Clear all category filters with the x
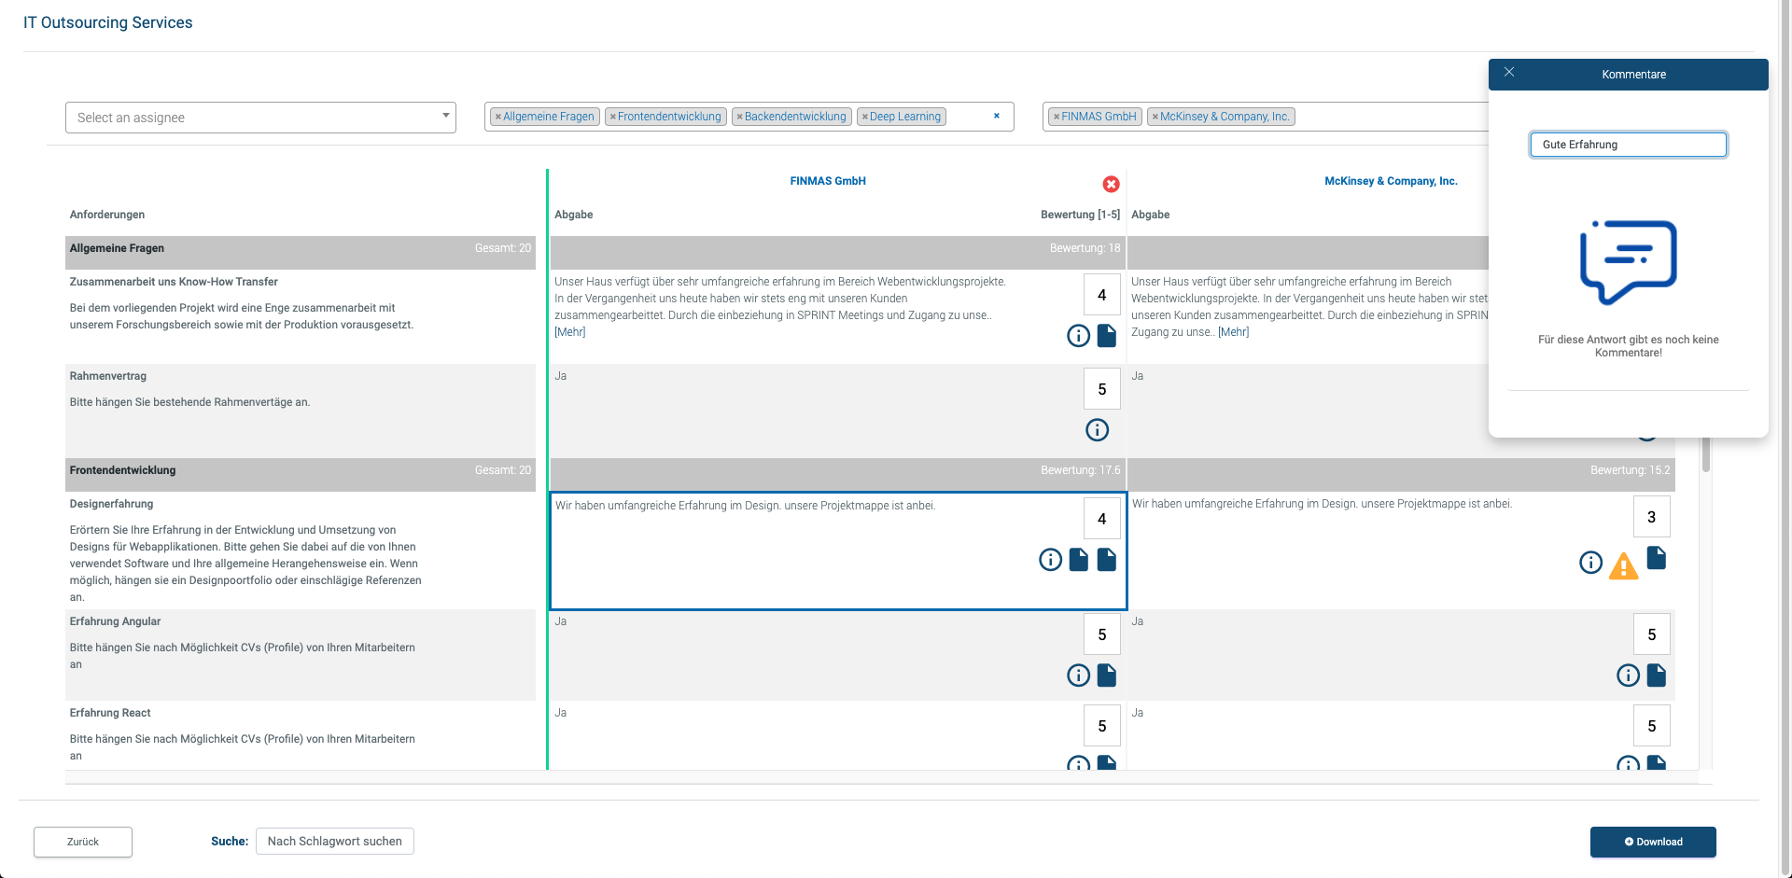 click(997, 117)
